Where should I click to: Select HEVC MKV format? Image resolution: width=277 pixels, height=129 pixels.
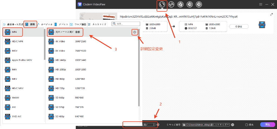click(23, 88)
